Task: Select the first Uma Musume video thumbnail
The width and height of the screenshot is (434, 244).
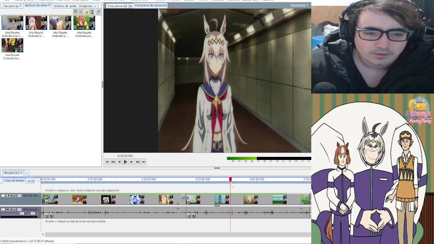Action: tap(12, 23)
